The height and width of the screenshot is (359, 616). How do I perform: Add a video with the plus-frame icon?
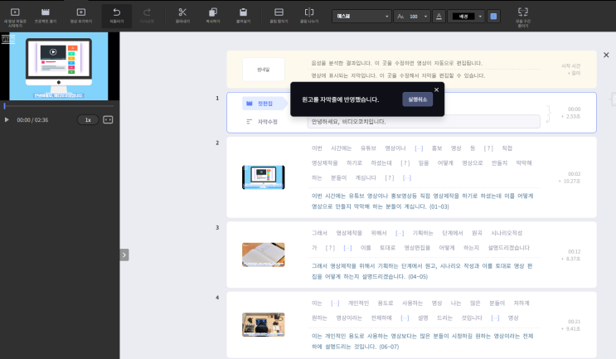click(x=81, y=16)
